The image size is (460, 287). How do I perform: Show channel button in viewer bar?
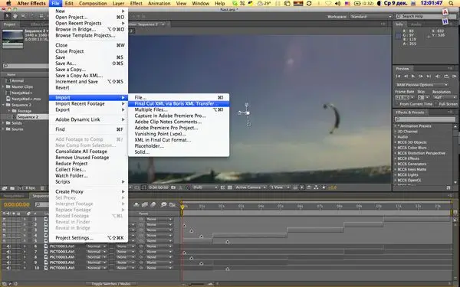(188, 188)
